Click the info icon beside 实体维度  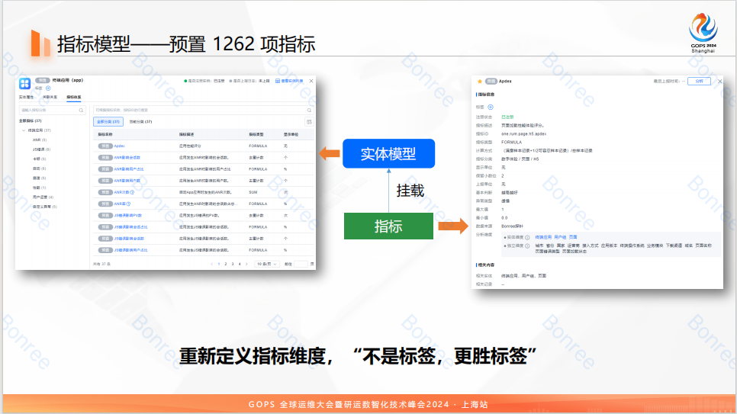pos(527,238)
